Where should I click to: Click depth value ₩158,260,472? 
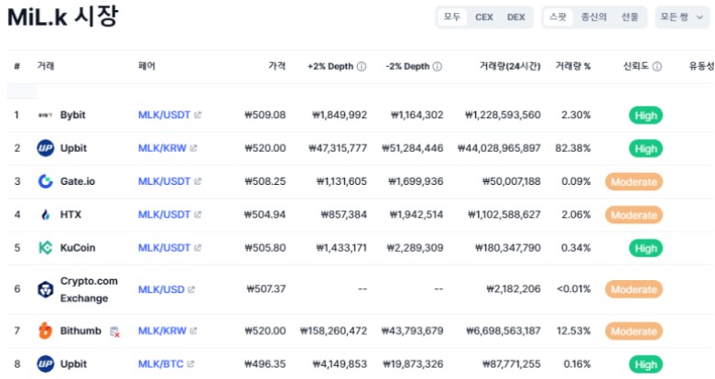point(333,330)
